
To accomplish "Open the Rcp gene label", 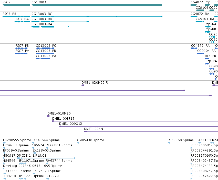I will (207, 2).
